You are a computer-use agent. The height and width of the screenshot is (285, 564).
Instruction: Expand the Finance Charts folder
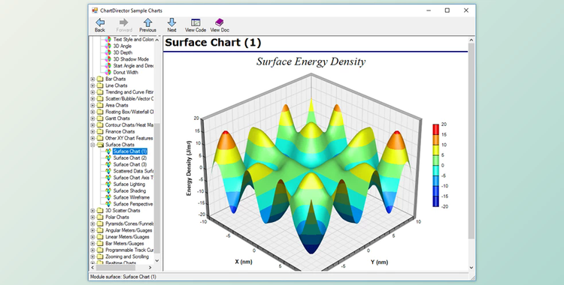click(92, 131)
